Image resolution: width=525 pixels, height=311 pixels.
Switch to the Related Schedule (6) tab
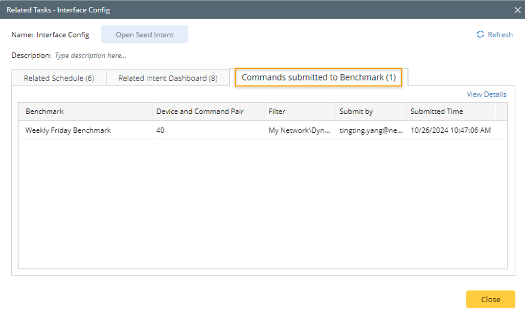pyautogui.click(x=59, y=78)
